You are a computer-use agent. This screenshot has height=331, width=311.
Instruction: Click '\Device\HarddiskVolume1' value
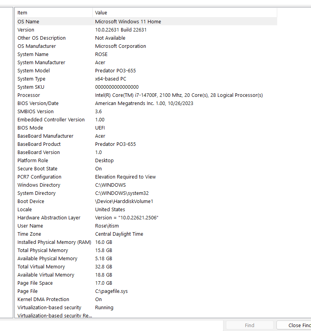(x=124, y=201)
